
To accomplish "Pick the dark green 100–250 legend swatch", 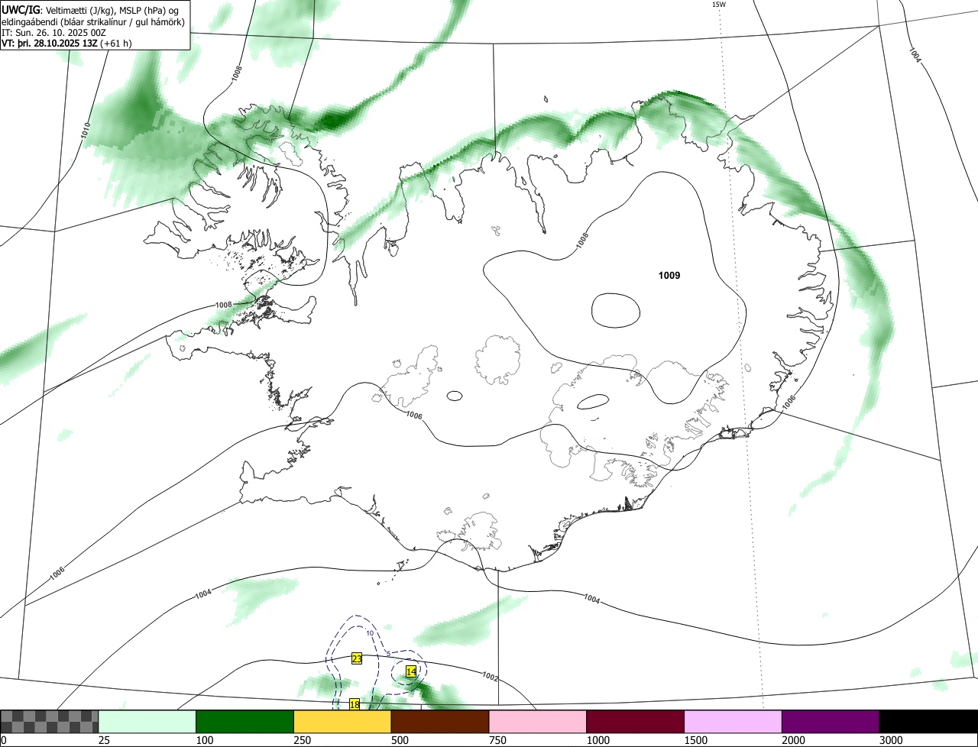I will click(x=245, y=721).
